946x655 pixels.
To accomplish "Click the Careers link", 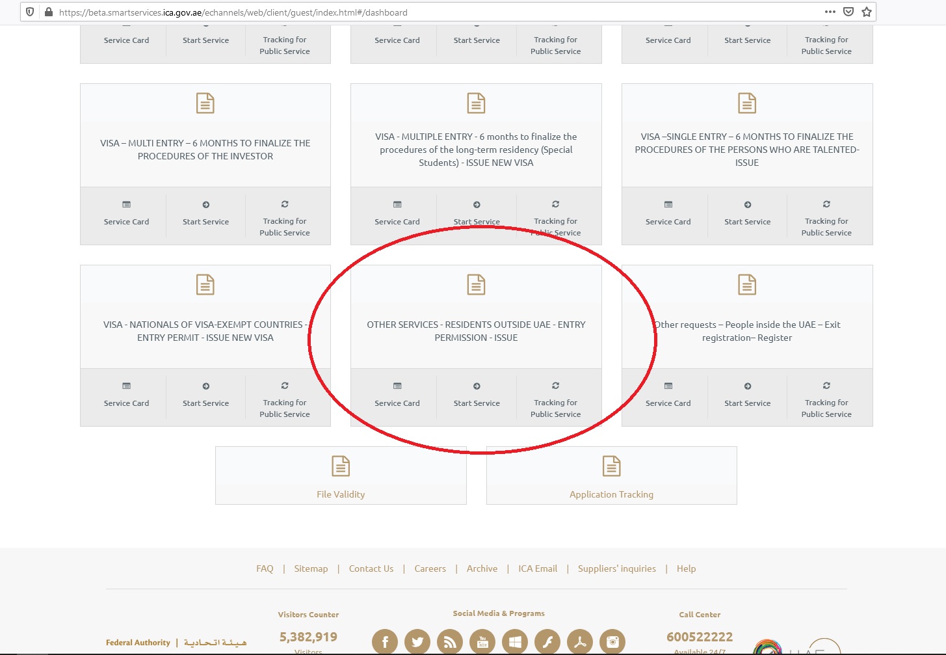I will 430,568.
